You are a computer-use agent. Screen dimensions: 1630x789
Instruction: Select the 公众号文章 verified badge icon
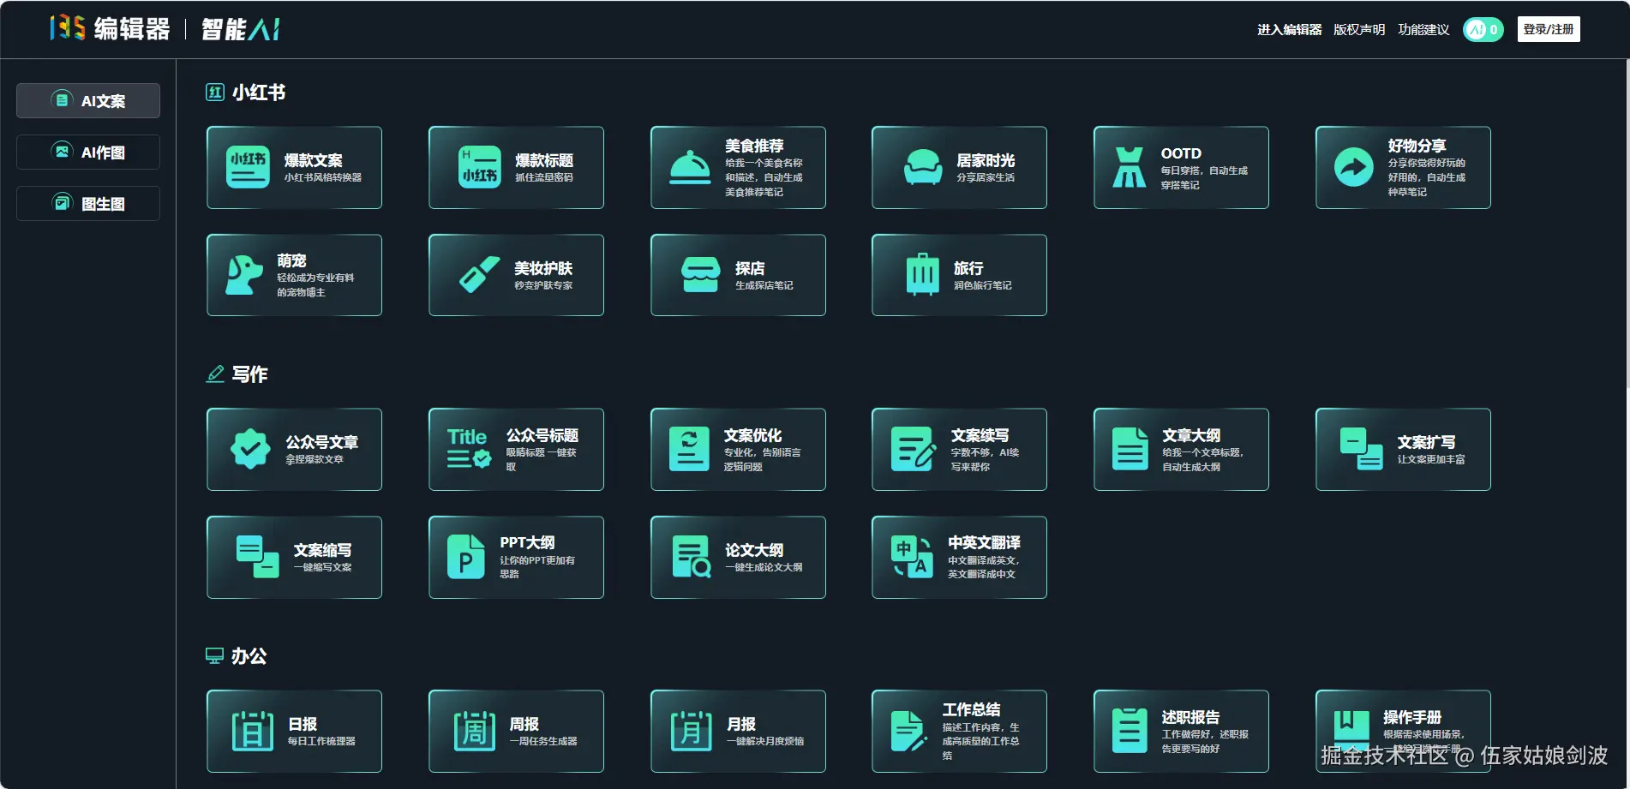250,449
